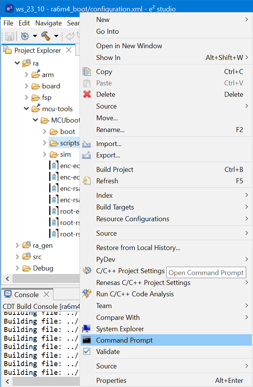
Task: Open Resource Configurations submenu
Action: pyautogui.click(x=166, y=219)
